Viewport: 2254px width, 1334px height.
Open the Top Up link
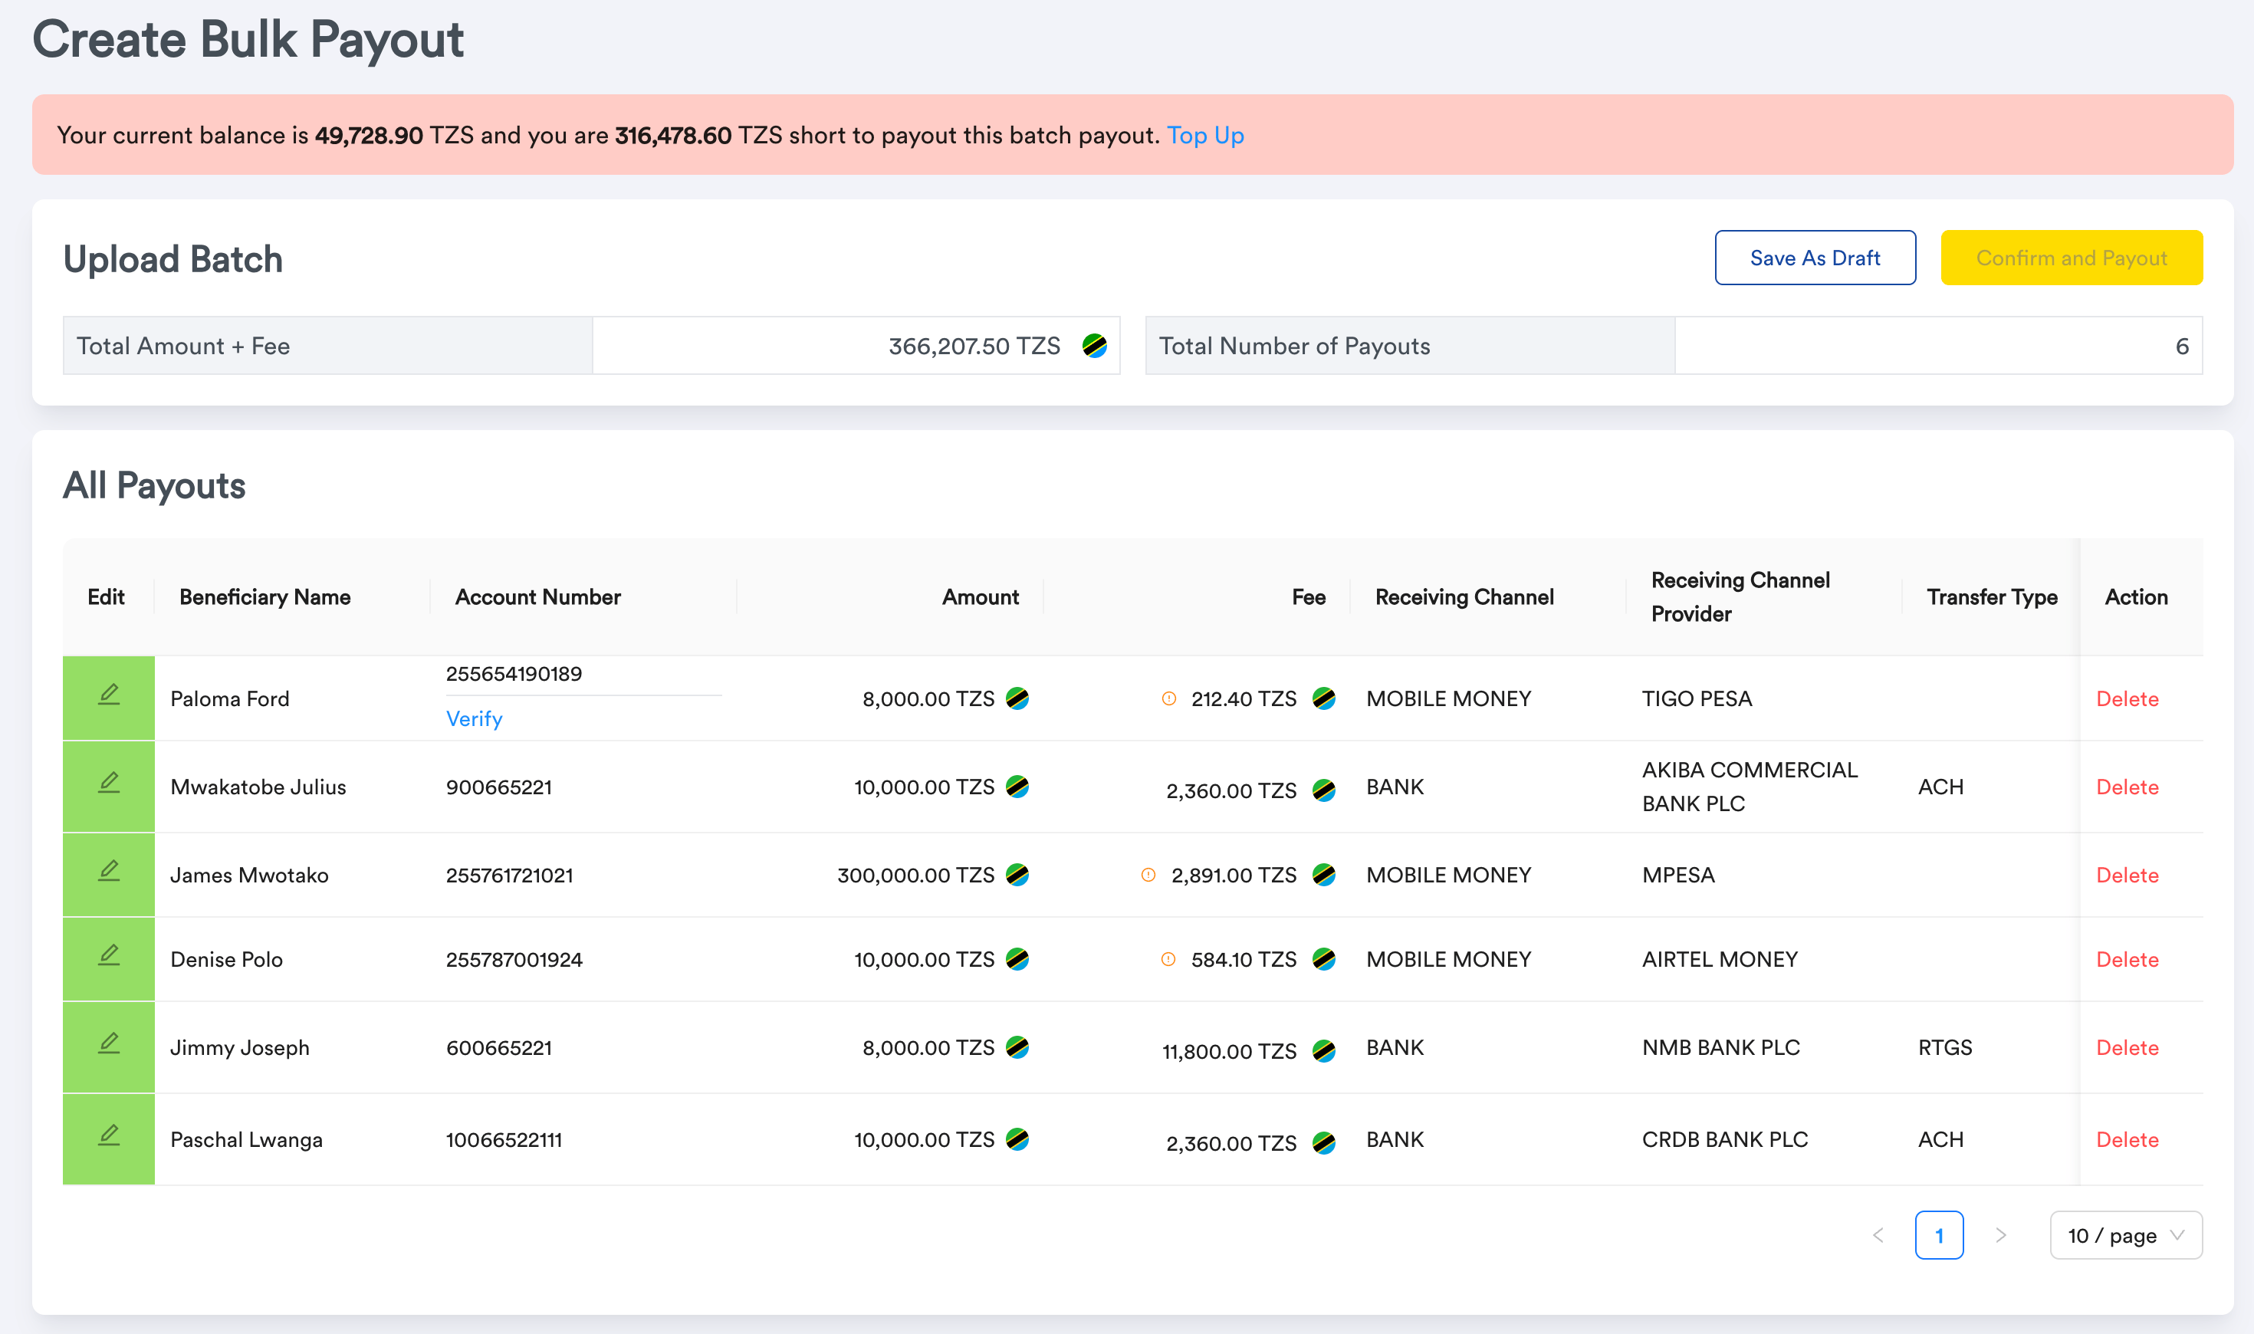(1205, 136)
